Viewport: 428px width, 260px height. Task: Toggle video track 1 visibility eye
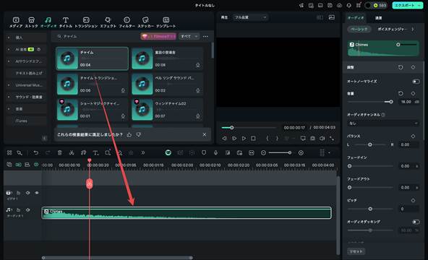click(x=37, y=193)
